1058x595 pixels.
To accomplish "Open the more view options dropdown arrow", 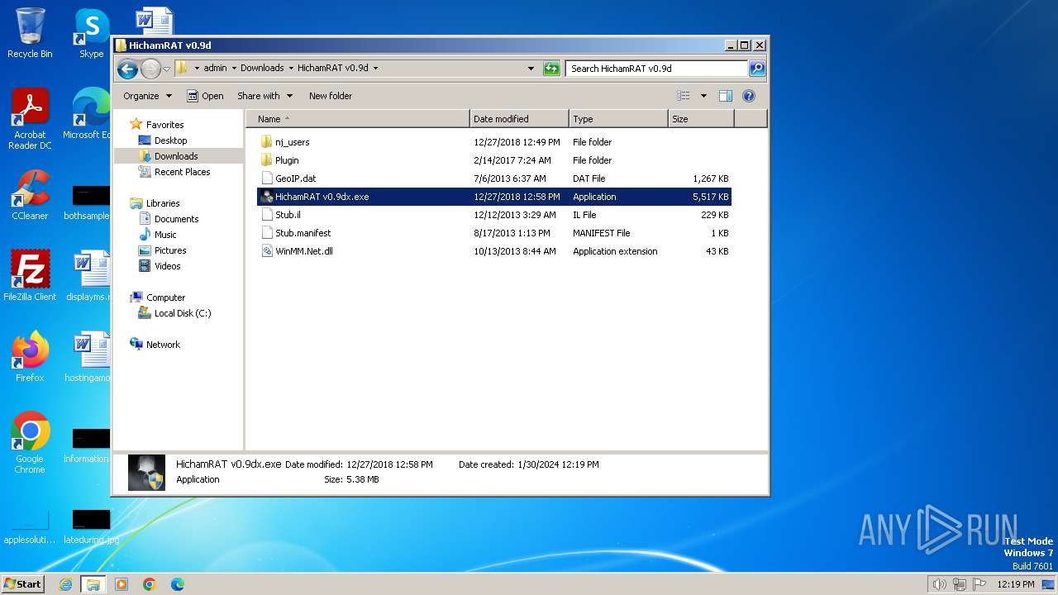I will coord(703,96).
